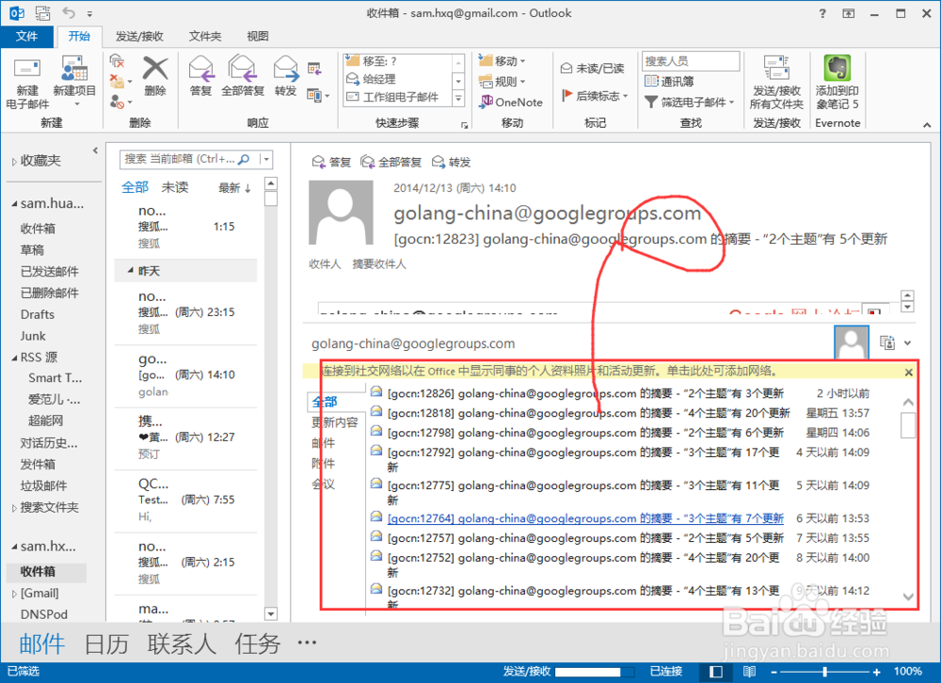
Task: Switch to Reading view icon
Action: click(x=750, y=671)
